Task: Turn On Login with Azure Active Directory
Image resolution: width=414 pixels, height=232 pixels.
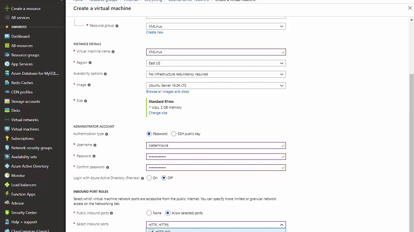Action: point(149,178)
